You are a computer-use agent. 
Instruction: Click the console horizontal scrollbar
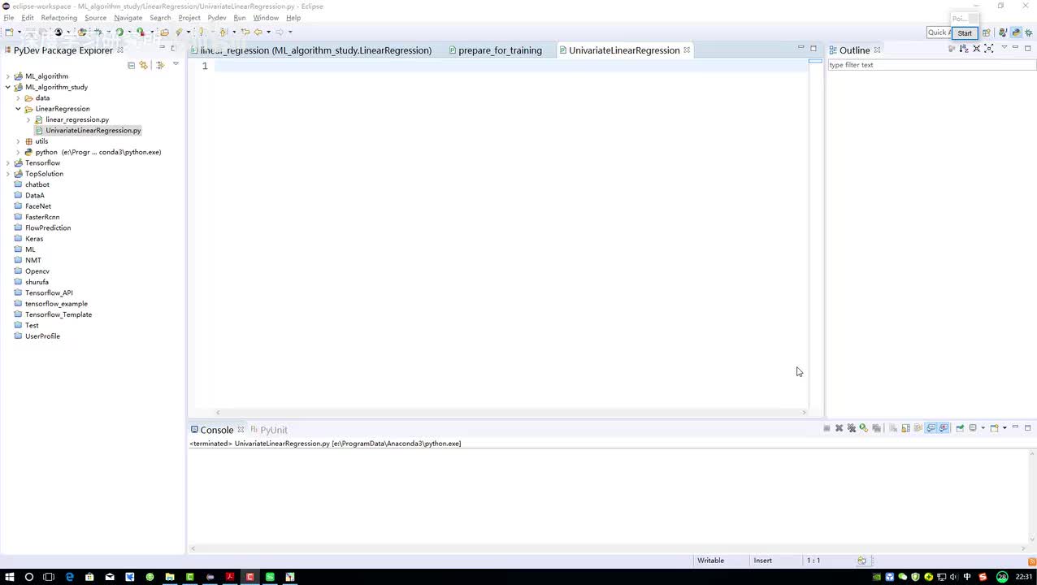(610, 548)
